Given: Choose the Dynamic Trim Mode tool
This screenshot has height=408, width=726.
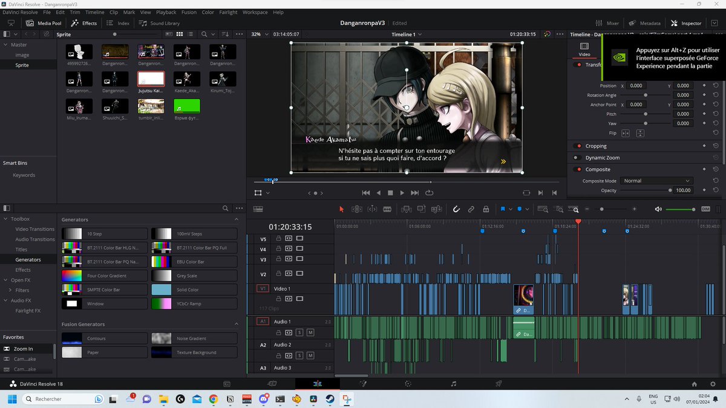Looking at the screenshot, I should (372, 209).
